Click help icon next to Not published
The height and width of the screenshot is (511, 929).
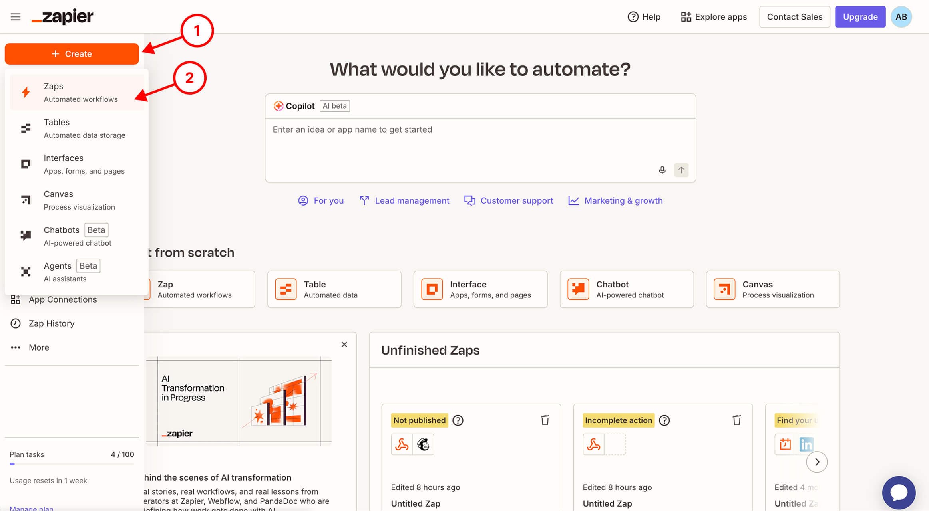pos(458,420)
